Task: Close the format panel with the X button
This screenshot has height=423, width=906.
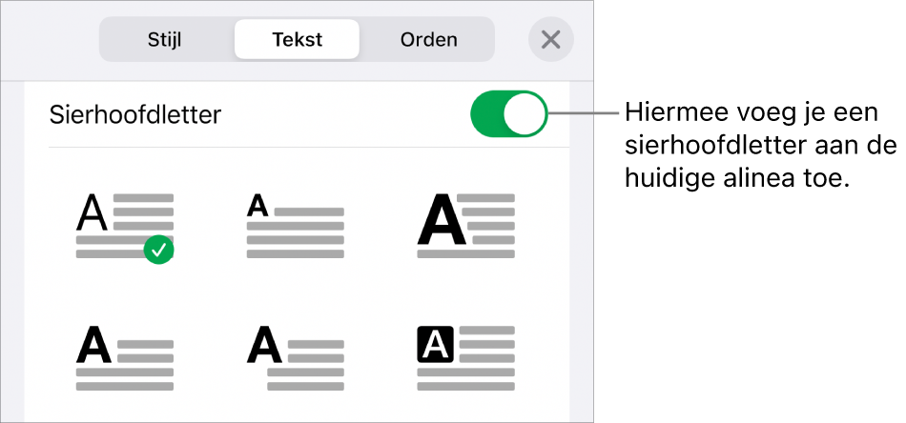Action: (x=550, y=40)
